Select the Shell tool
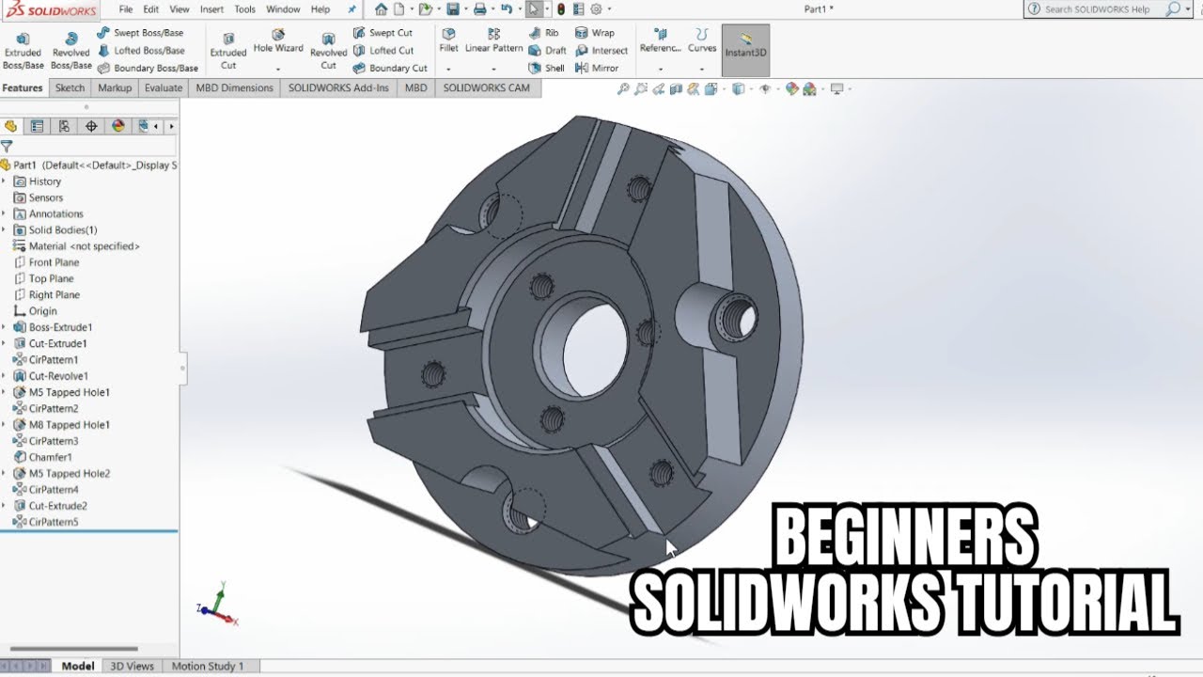 pyautogui.click(x=547, y=69)
